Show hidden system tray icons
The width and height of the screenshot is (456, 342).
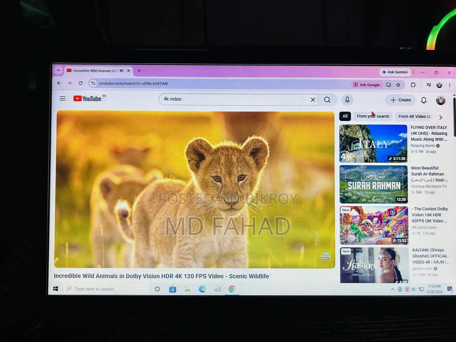click(392, 289)
